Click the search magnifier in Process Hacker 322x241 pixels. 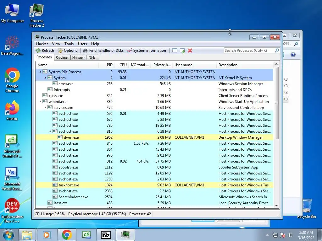click(277, 51)
